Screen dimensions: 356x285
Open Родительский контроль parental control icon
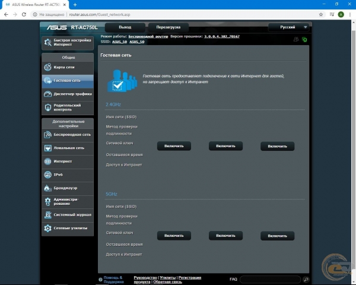(x=47, y=107)
